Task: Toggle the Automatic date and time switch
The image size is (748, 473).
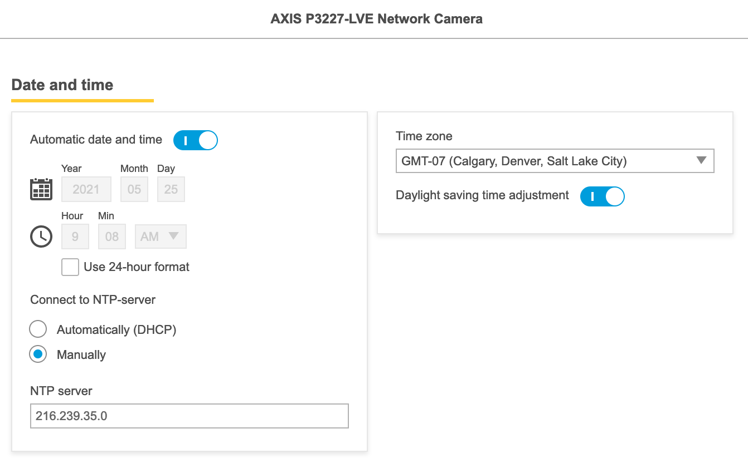Action: click(x=195, y=140)
